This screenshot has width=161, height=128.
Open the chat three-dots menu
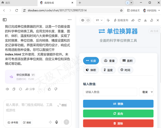70,20
